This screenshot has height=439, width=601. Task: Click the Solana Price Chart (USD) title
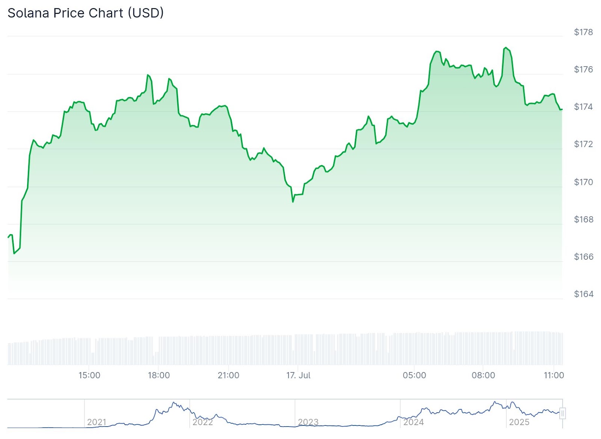coord(86,13)
